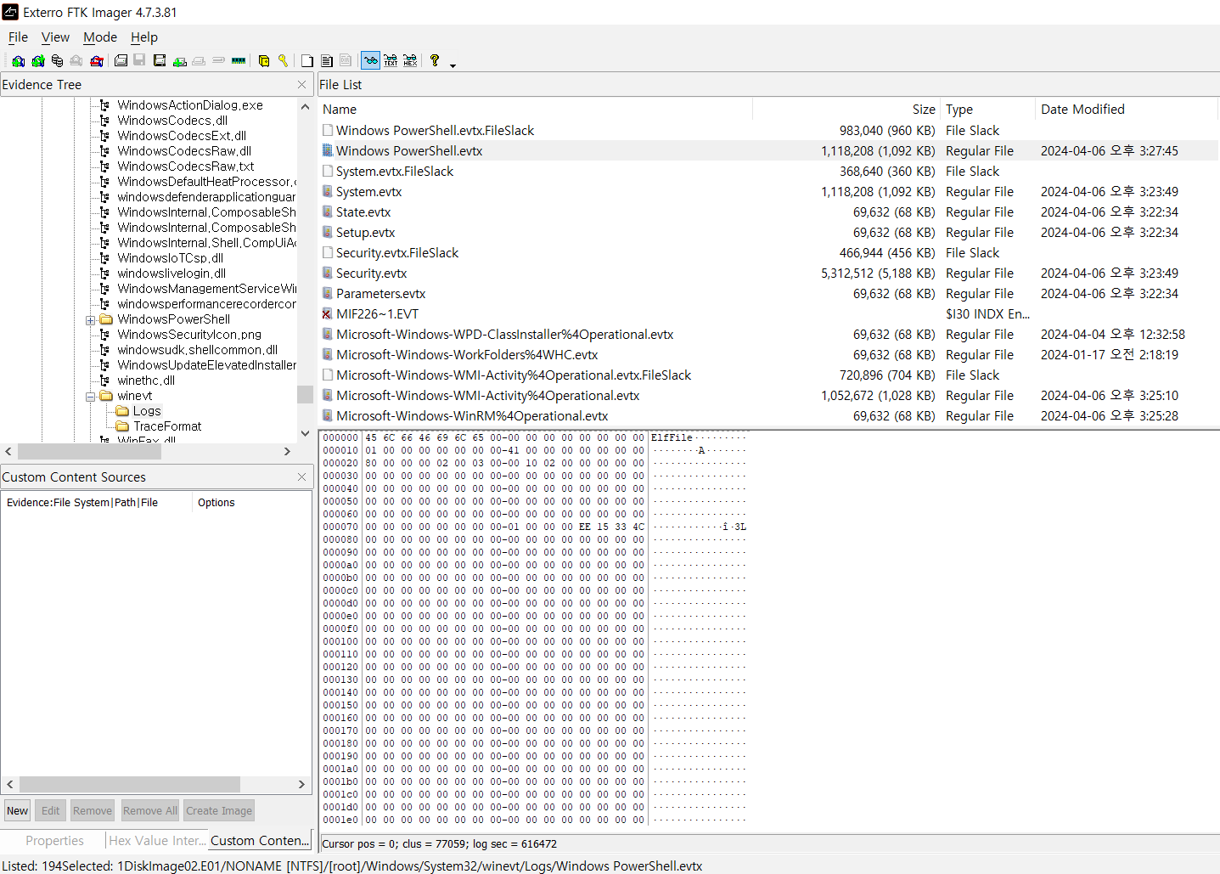Image resolution: width=1220 pixels, height=874 pixels.
Task: Click file icon beside Setup.evtx
Action: (327, 232)
